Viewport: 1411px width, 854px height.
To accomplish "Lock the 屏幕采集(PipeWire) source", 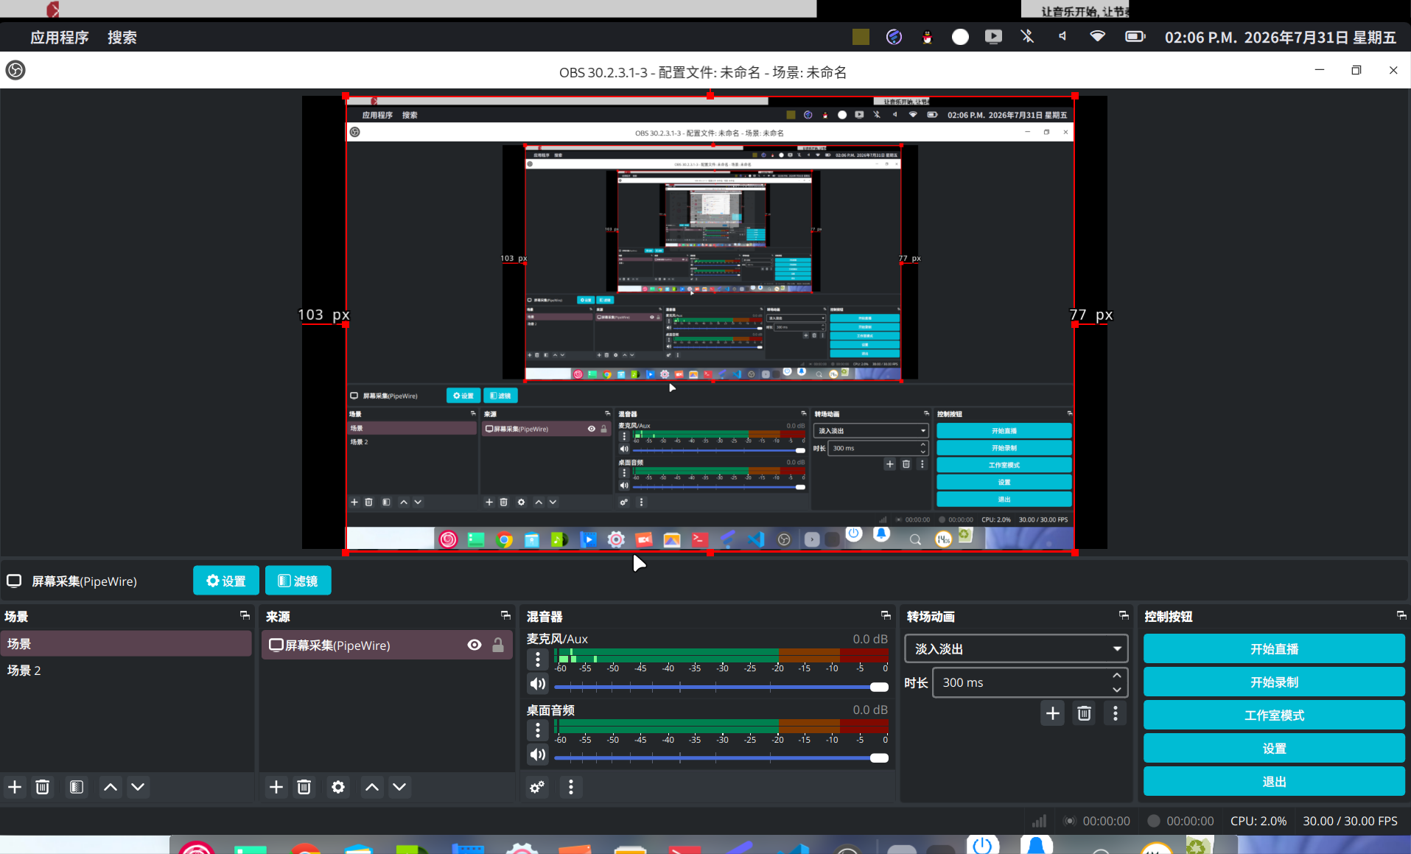I will 498,645.
